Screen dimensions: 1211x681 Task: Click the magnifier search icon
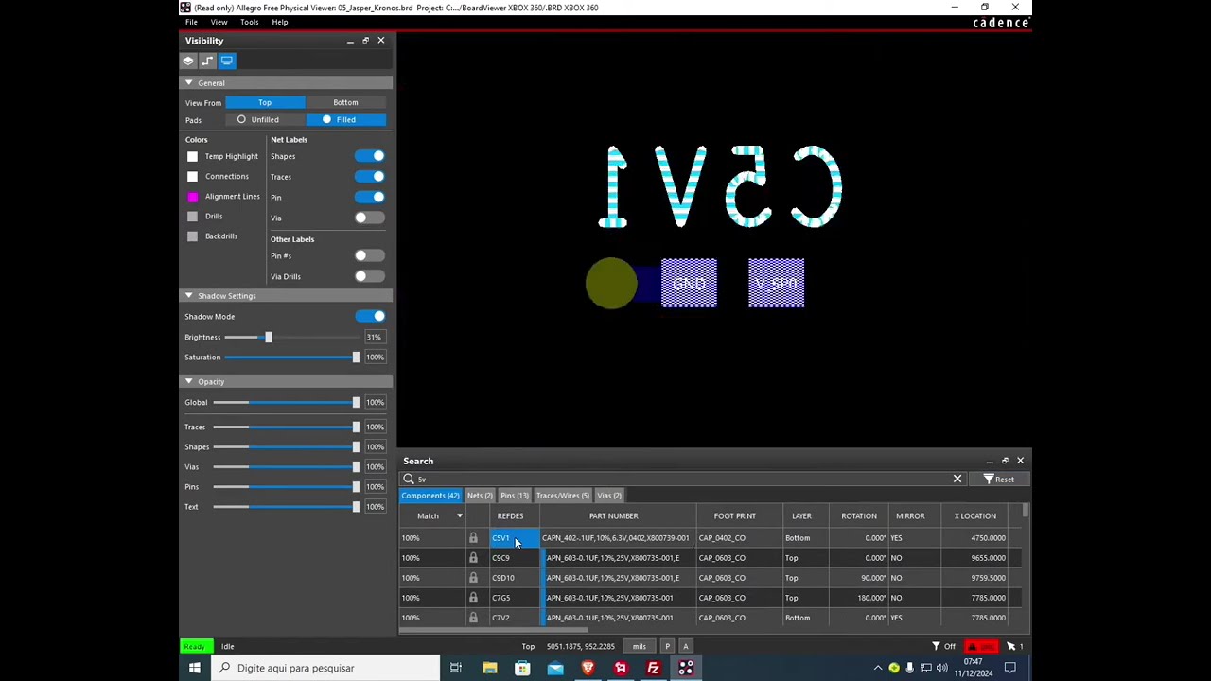coord(409,480)
